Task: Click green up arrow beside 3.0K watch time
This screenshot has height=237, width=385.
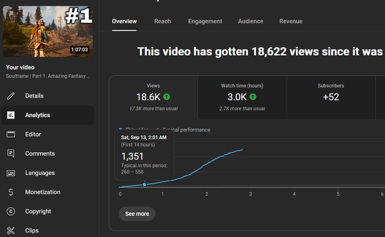Action: pyautogui.click(x=253, y=97)
